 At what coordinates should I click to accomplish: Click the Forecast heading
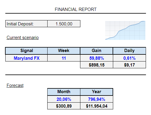pos(15,85)
